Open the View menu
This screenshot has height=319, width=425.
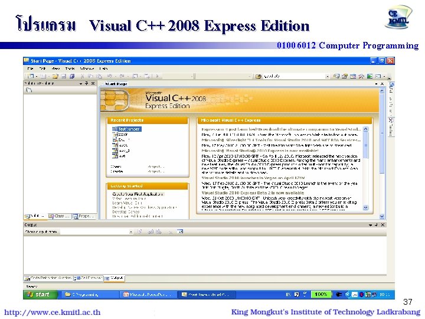(x=56, y=69)
